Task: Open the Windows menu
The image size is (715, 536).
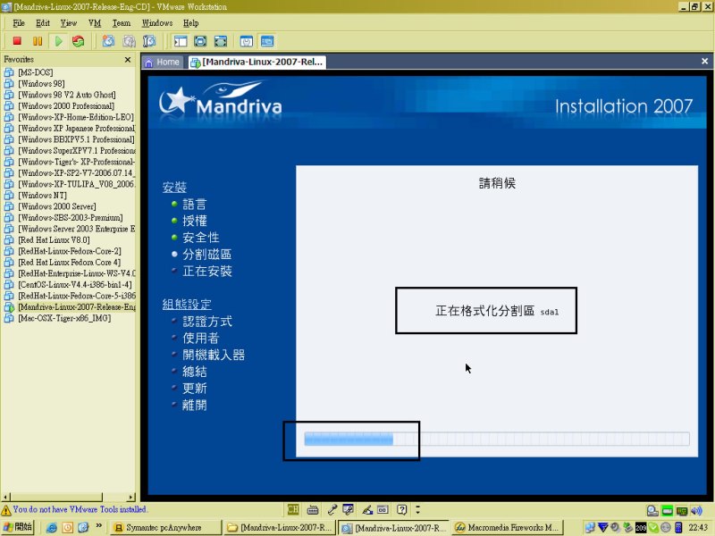Action: point(157,23)
